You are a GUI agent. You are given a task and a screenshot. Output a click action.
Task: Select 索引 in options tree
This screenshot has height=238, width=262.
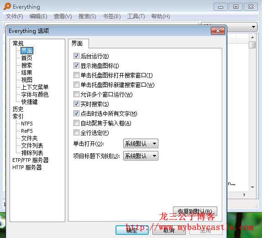pyautogui.click(x=18, y=116)
